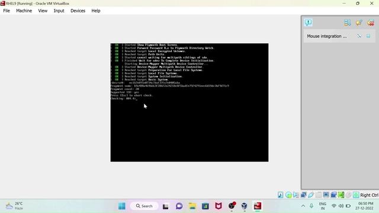The image size is (379, 213).
Task: Click the microphone icon in system tray
Action: pyautogui.click(x=311, y=206)
